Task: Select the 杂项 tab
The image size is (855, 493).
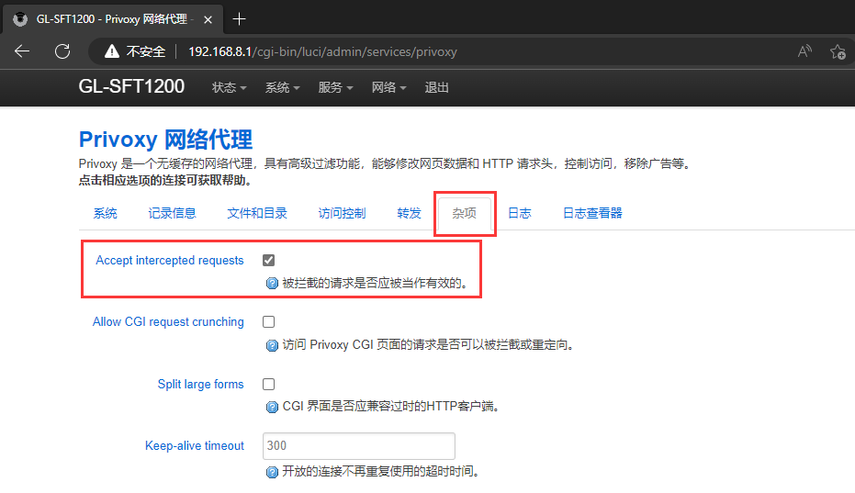Action: pos(464,213)
